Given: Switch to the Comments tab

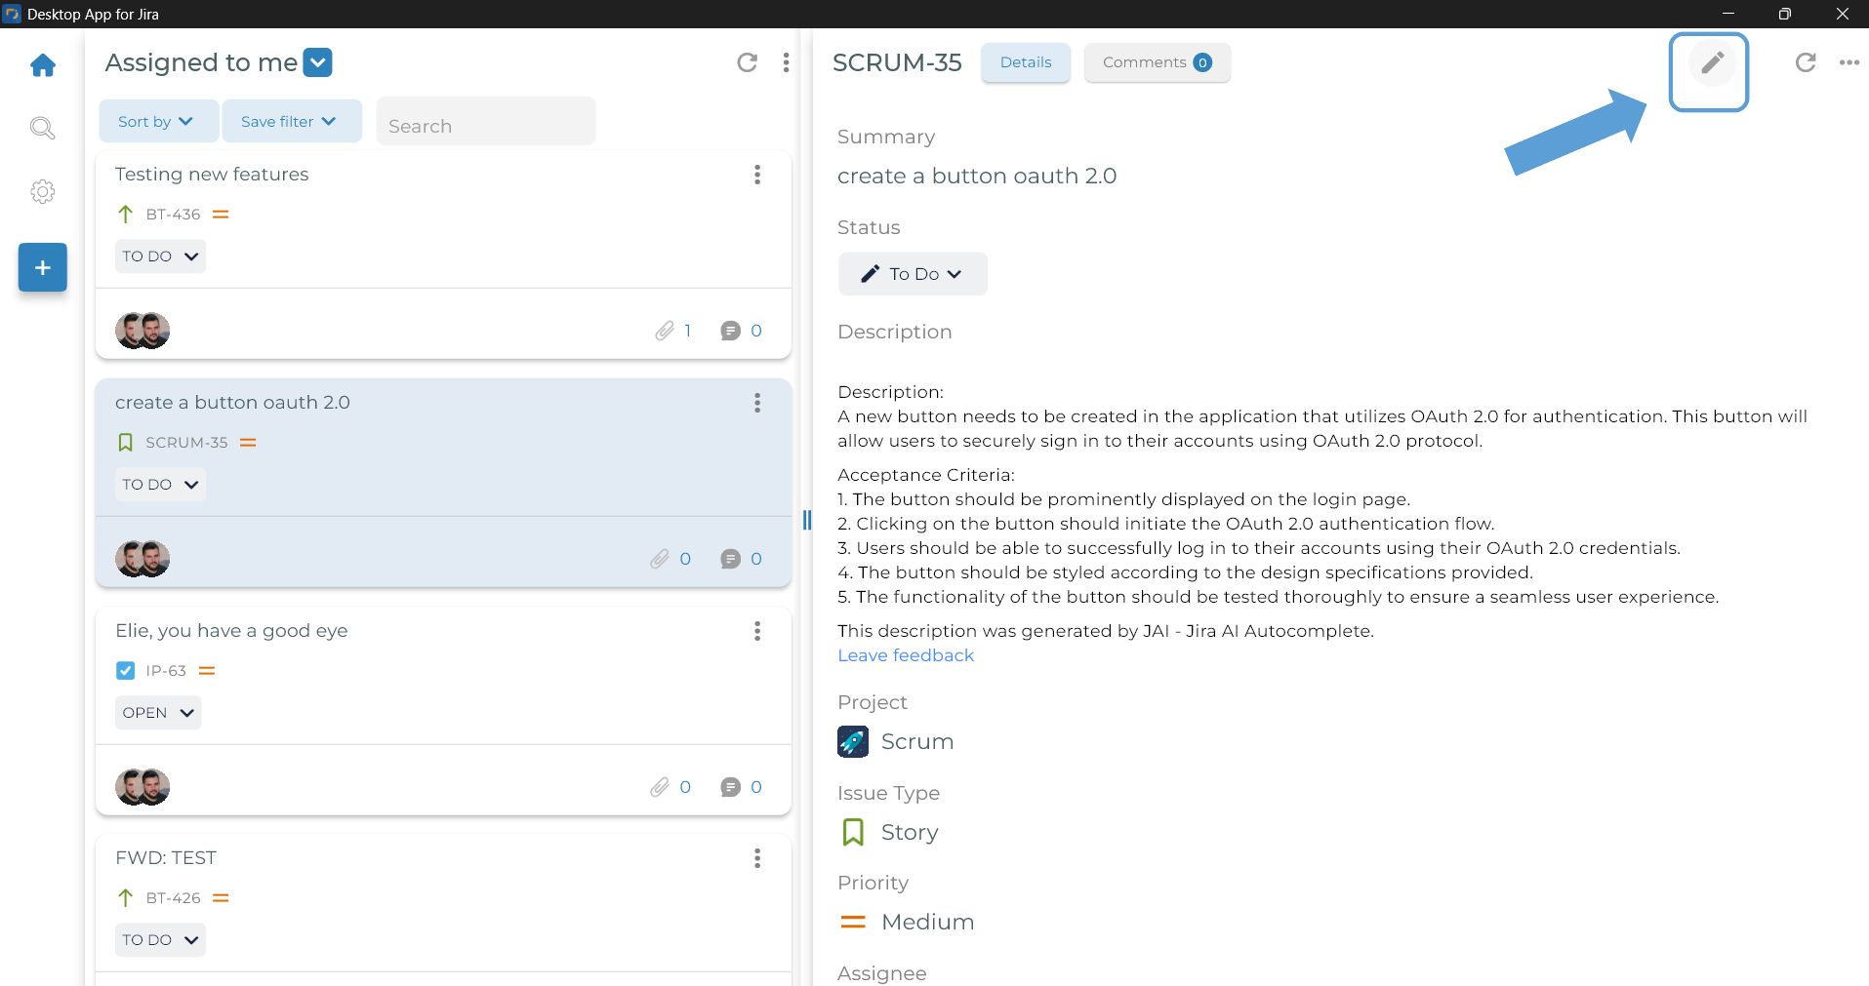Looking at the screenshot, I should pyautogui.click(x=1156, y=62).
